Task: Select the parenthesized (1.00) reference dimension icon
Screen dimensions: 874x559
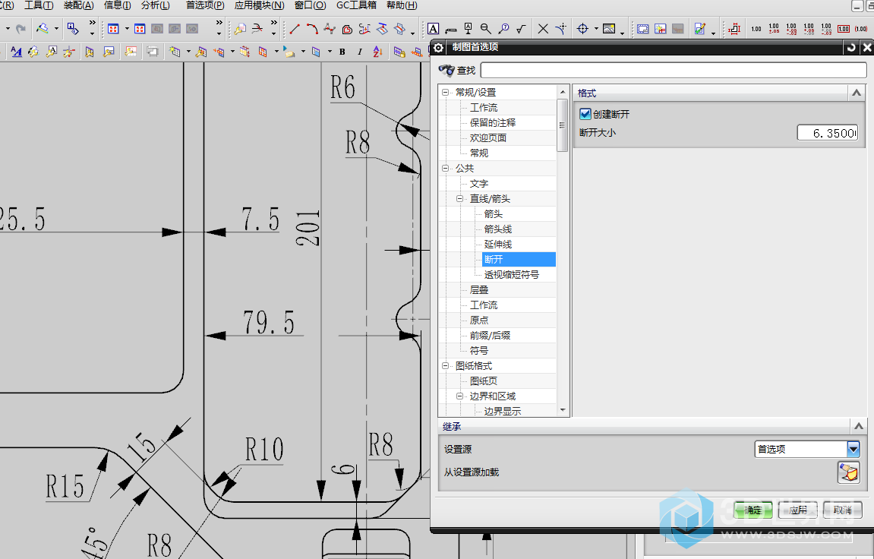Action: [x=861, y=28]
